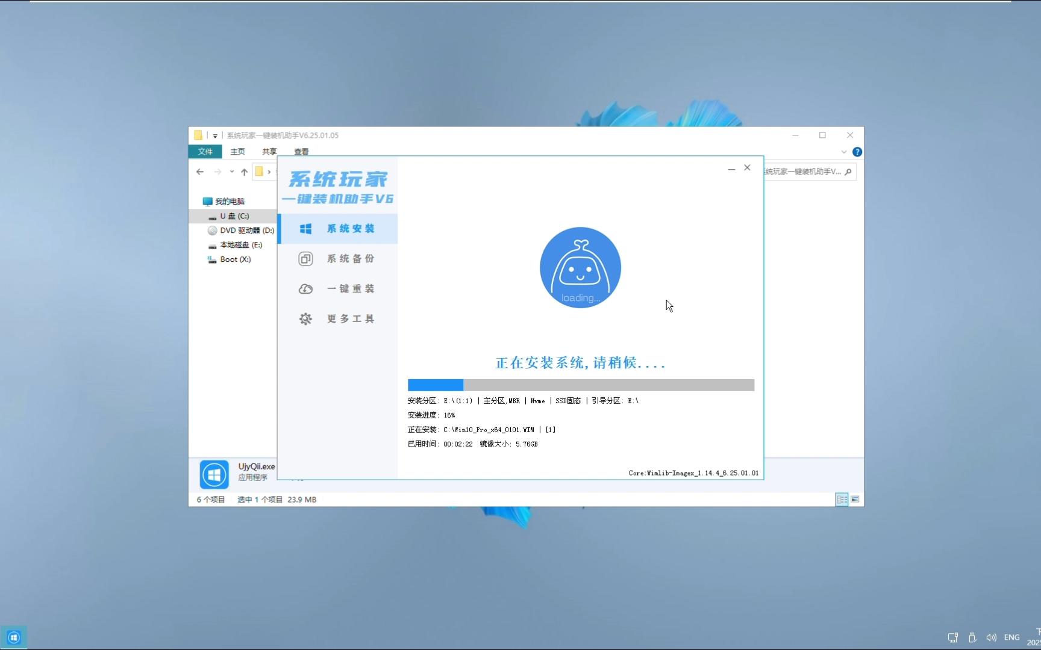Image resolution: width=1041 pixels, height=650 pixels.
Task: Click UjyQii.exe application icon in Explorer
Action: pyautogui.click(x=214, y=474)
